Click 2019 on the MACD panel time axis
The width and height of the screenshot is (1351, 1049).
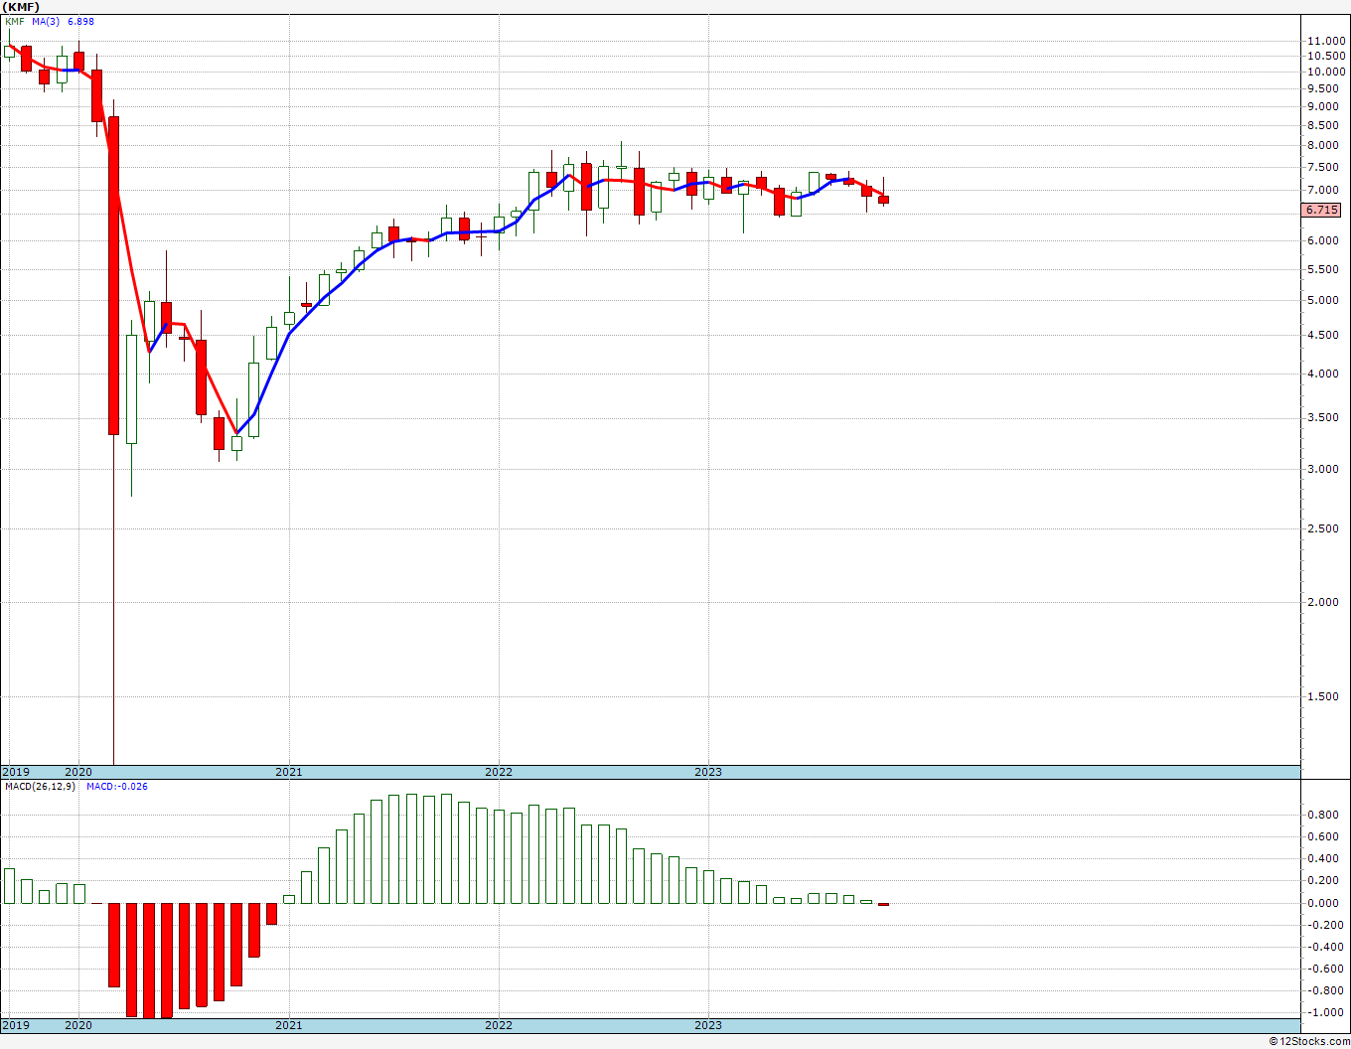[x=15, y=1025]
